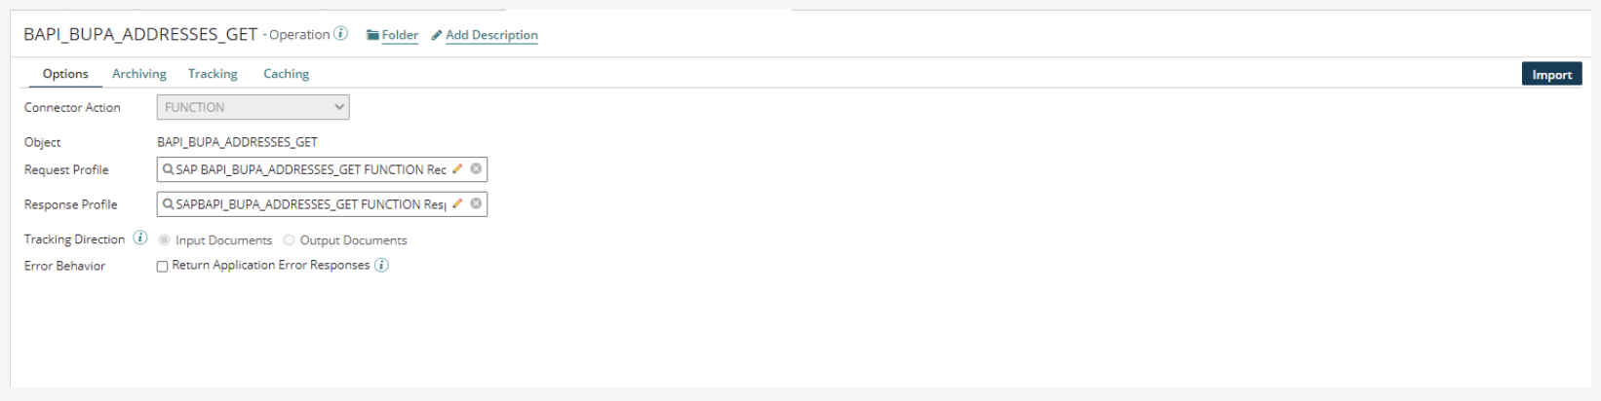The width and height of the screenshot is (1601, 401).
Task: Select Input Documents tracking direction
Action: point(164,240)
